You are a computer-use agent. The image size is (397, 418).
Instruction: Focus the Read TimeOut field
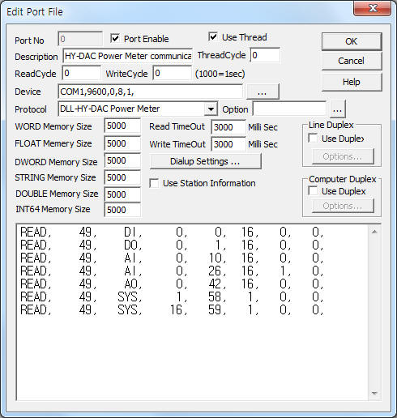click(x=228, y=127)
